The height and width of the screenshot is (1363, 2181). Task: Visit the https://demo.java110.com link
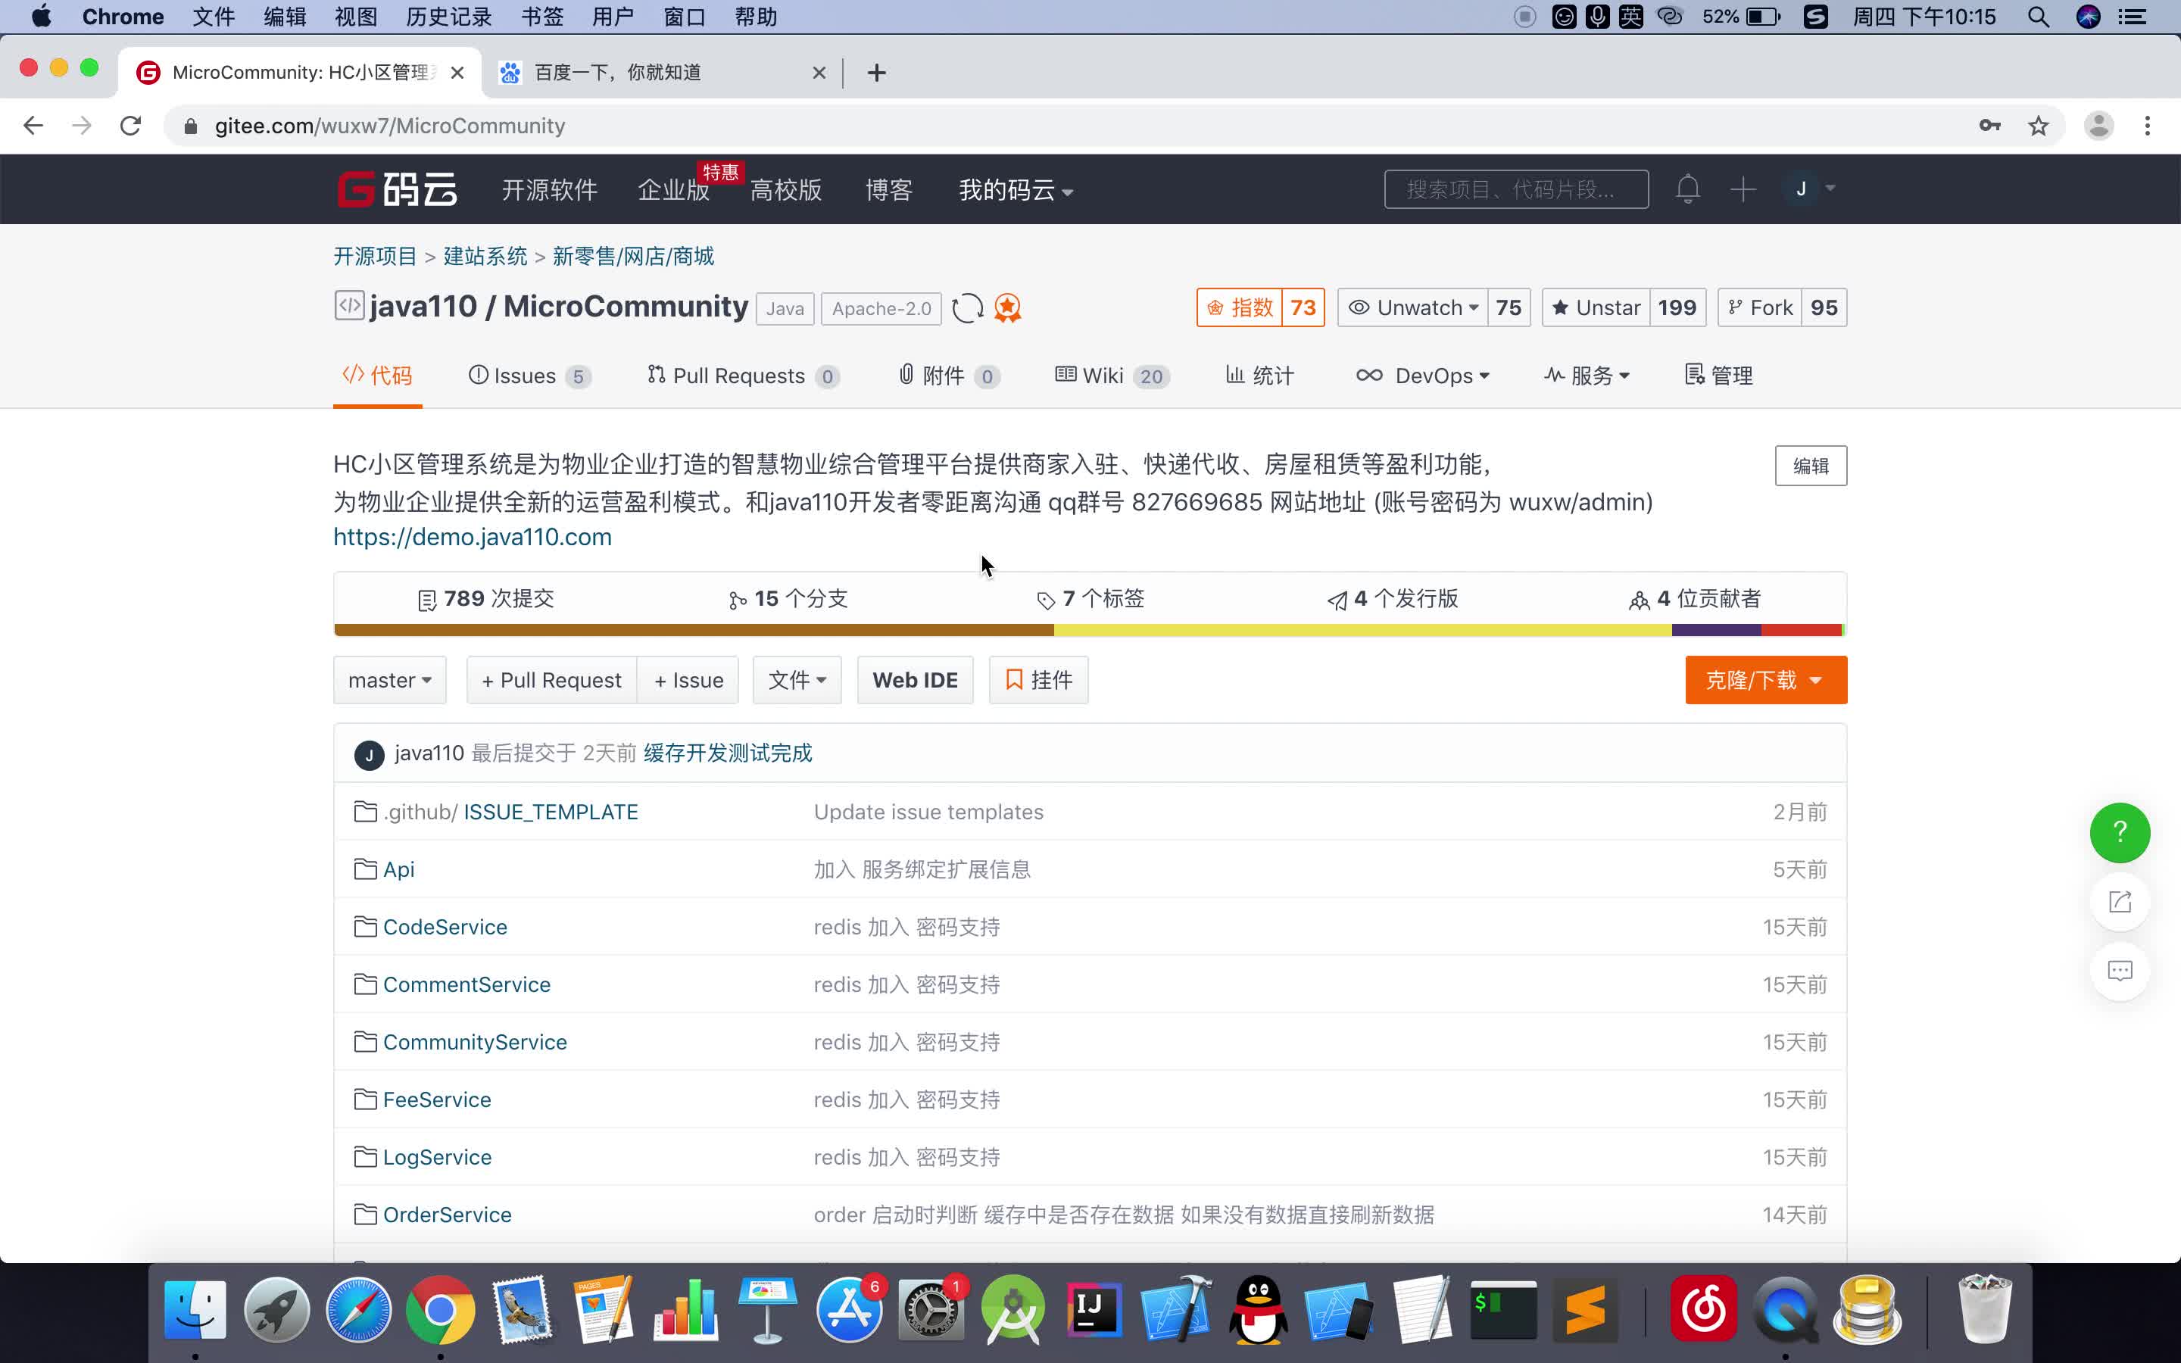tap(473, 536)
